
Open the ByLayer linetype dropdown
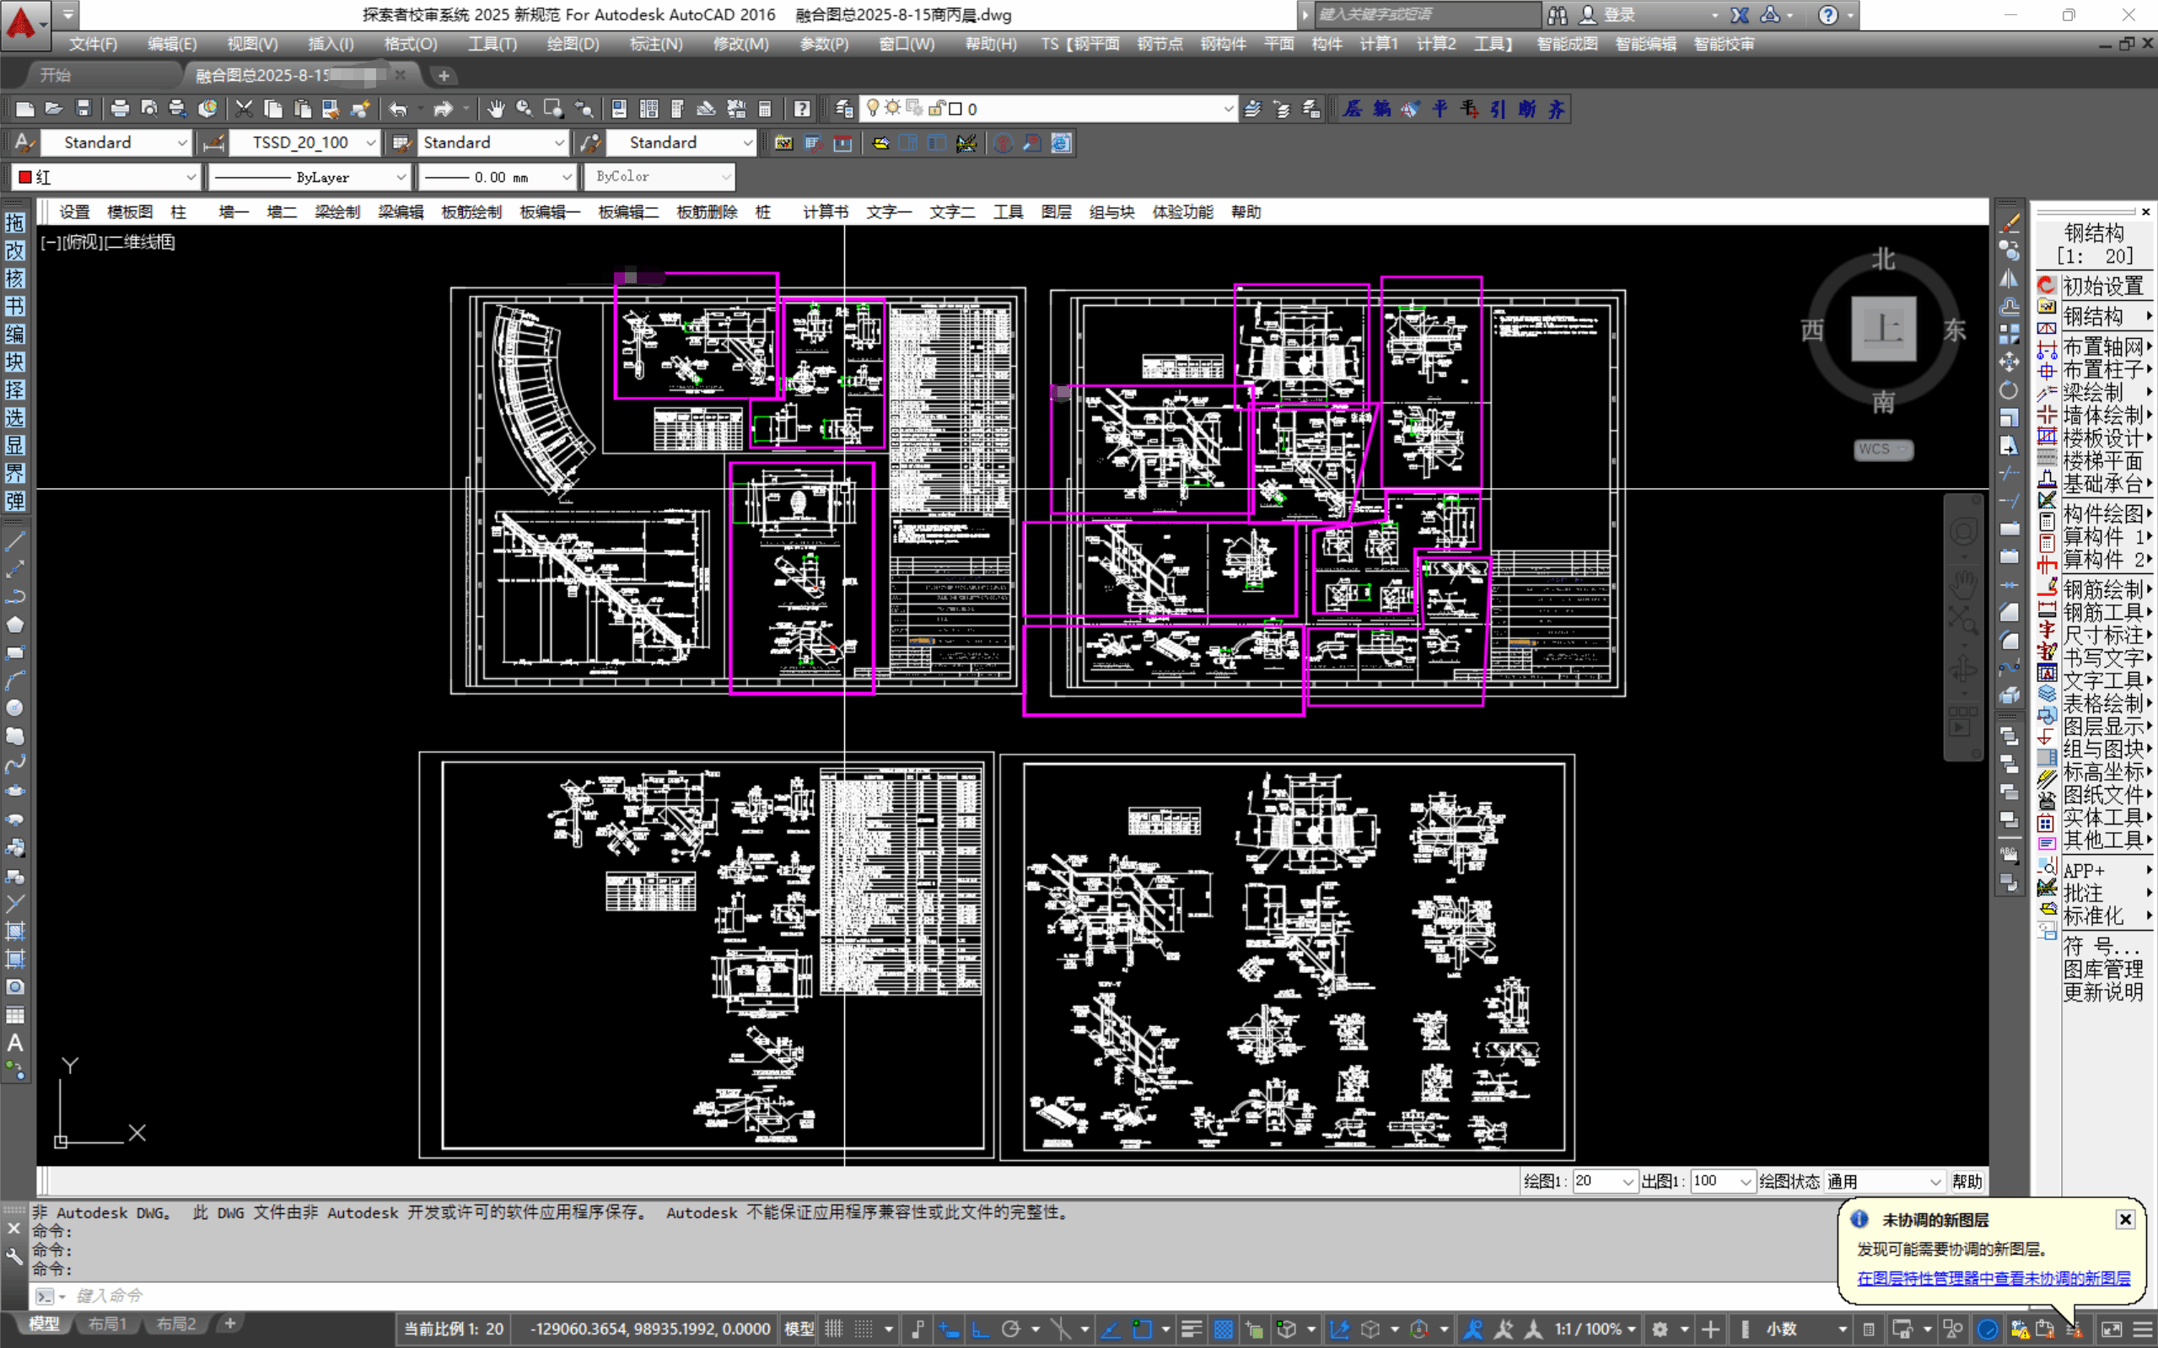[309, 176]
